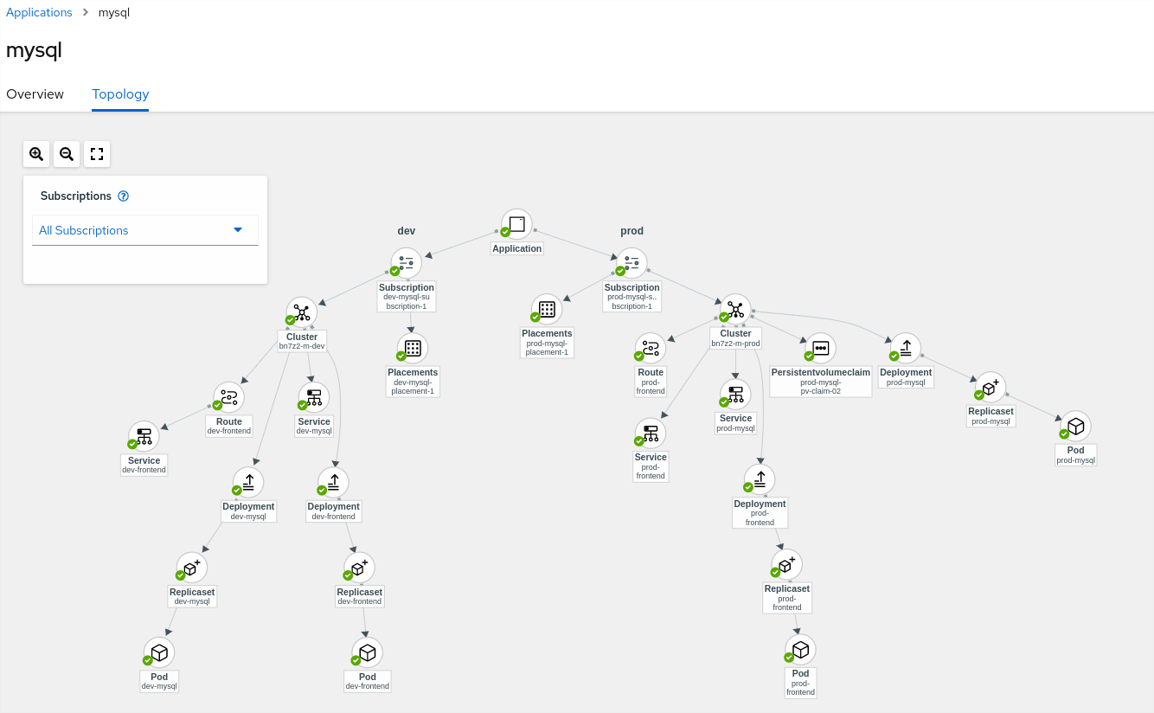Select the Topology tab
The height and width of the screenshot is (713, 1154).
pyautogui.click(x=120, y=94)
